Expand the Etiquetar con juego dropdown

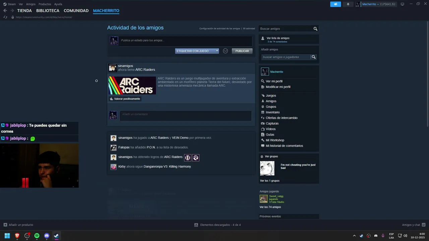click(x=197, y=51)
